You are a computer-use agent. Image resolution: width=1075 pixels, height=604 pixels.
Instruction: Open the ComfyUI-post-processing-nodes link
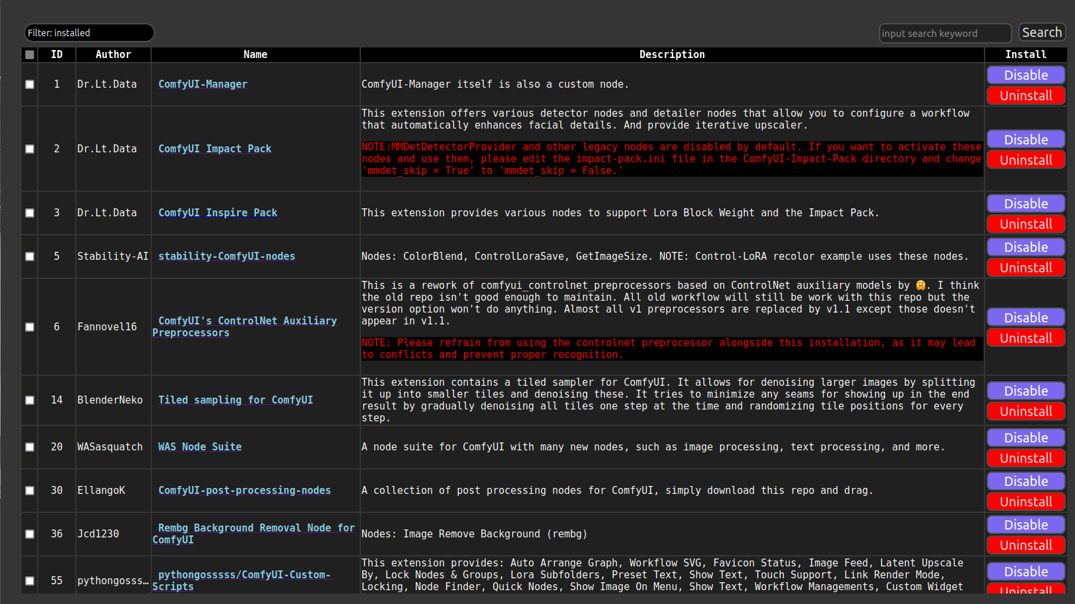tap(244, 491)
